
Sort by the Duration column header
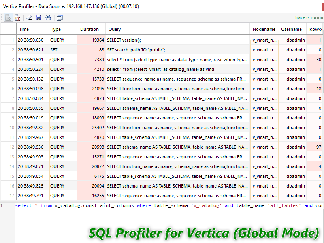(92, 29)
